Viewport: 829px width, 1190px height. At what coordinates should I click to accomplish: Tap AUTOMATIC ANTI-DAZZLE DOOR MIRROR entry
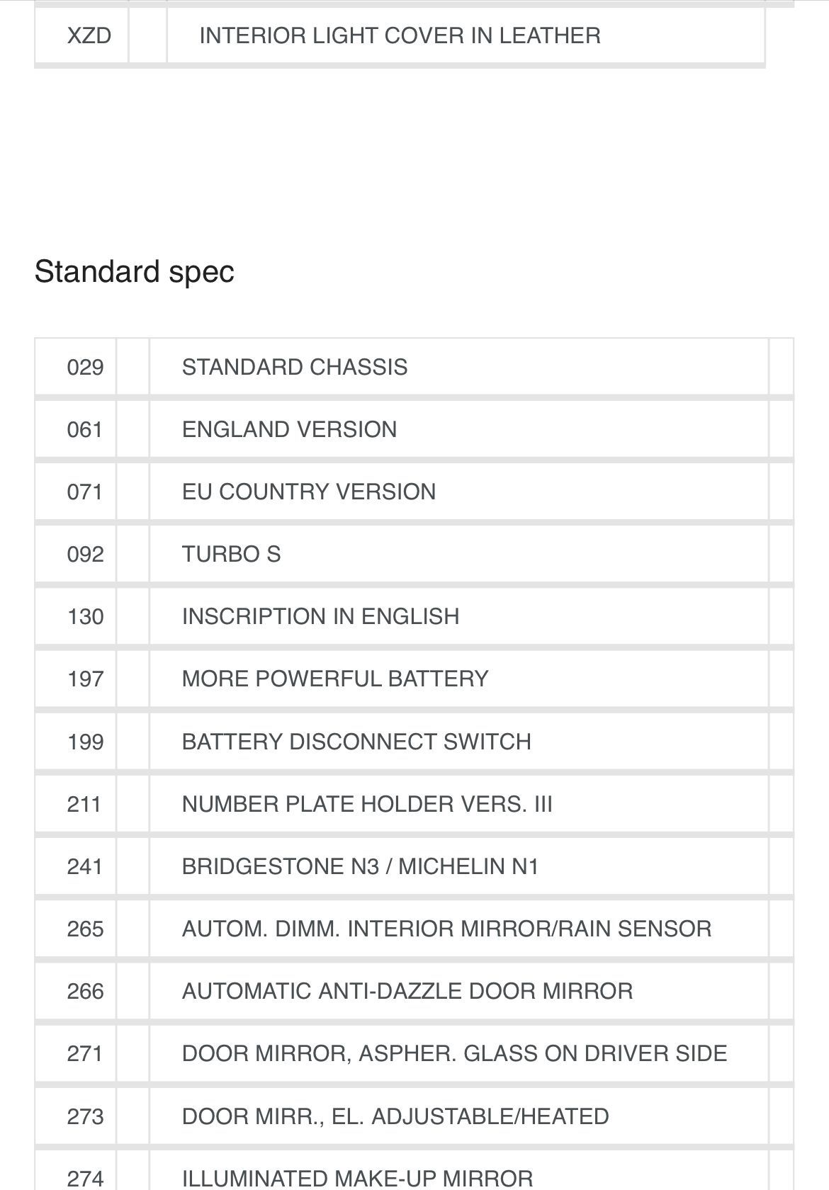(x=407, y=991)
